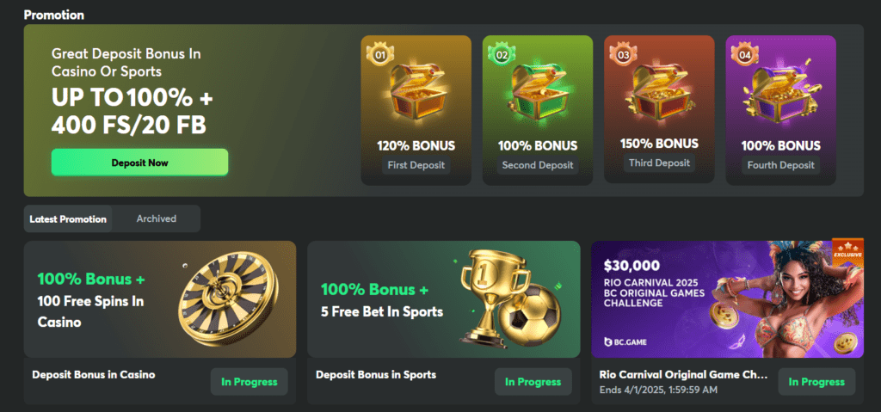This screenshot has height=412, width=881.
Task: Click the First Deposit label
Action: pyautogui.click(x=416, y=164)
